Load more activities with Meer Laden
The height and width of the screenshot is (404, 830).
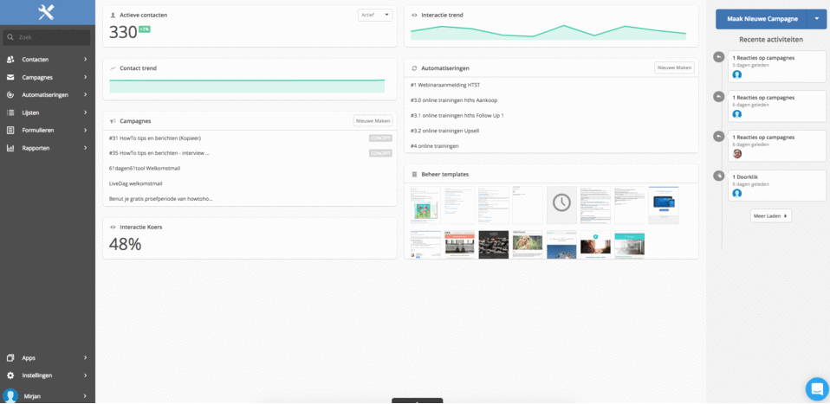pyautogui.click(x=770, y=216)
